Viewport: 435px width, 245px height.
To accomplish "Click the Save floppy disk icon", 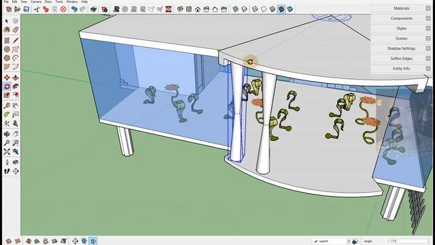I will click(26, 9).
